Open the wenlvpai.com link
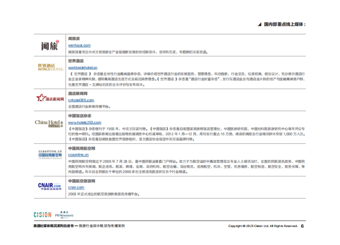Image resolution: width=340 pixels, height=245 pixels. tap(80, 45)
